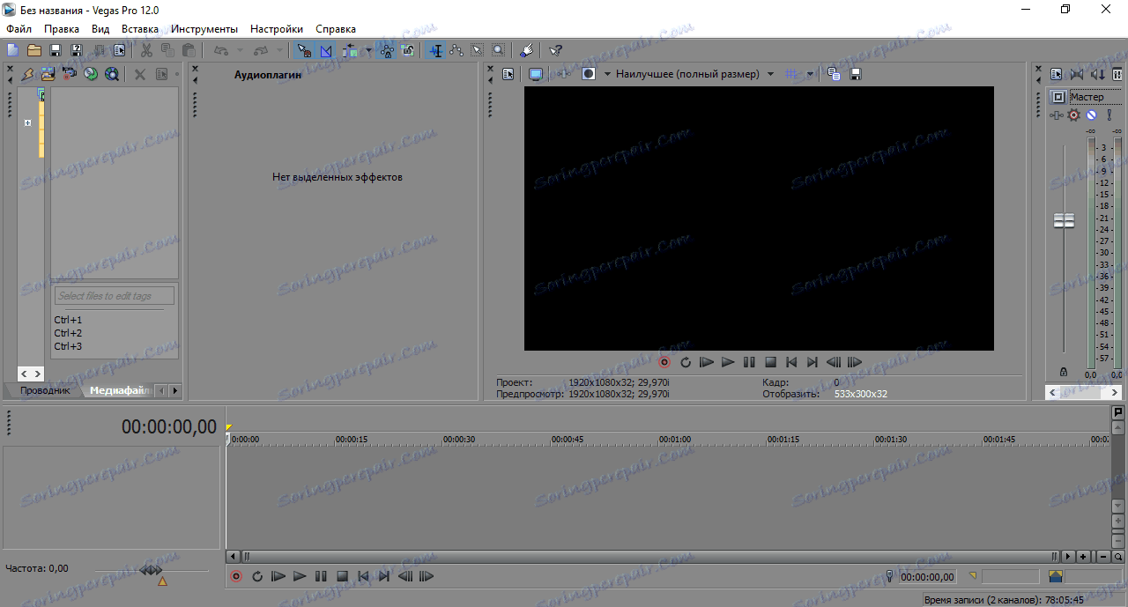The width and height of the screenshot is (1128, 607).
Task: Click the Select files to edit tags field
Action: tap(115, 296)
